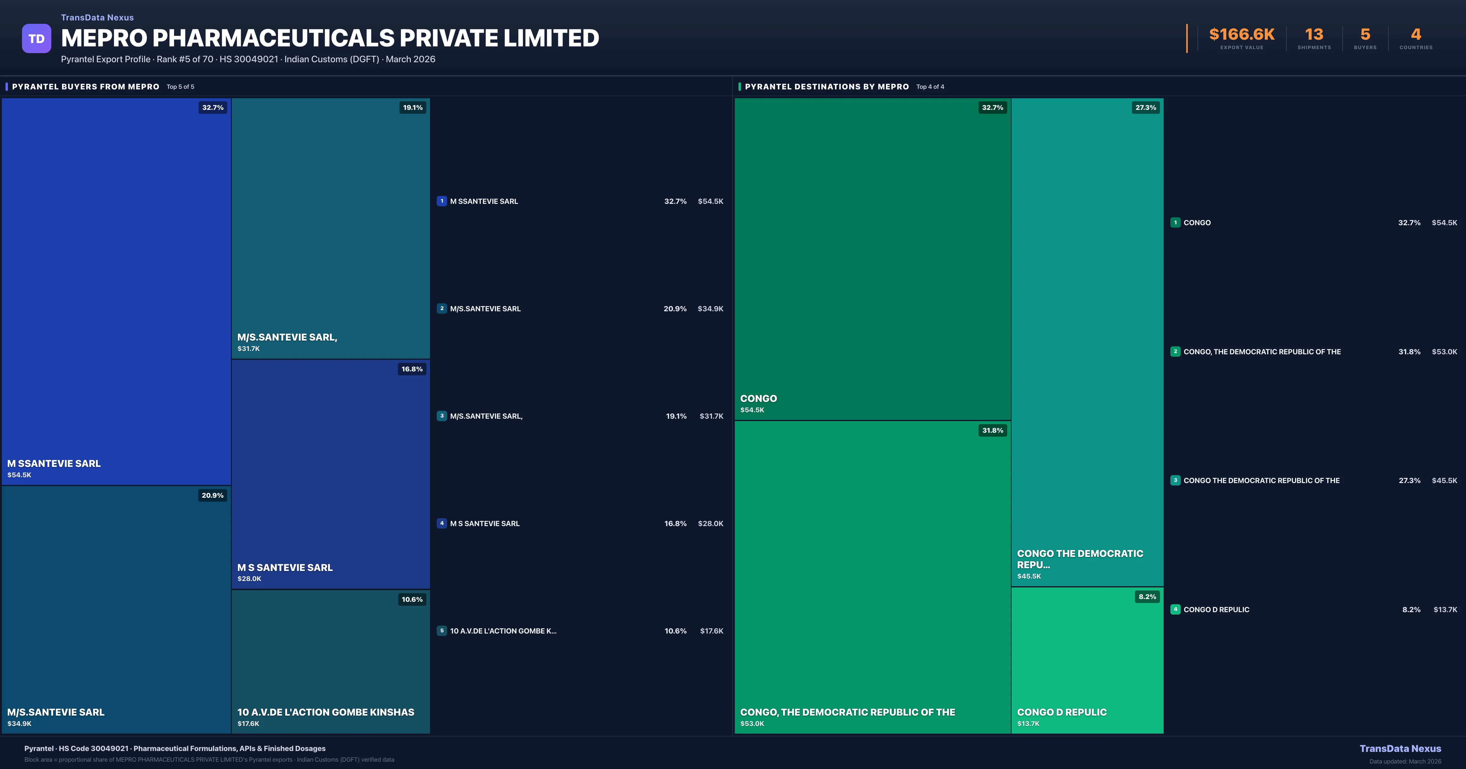Click the TransData Nexus header link
The width and height of the screenshot is (1466, 769).
pyautogui.click(x=97, y=18)
